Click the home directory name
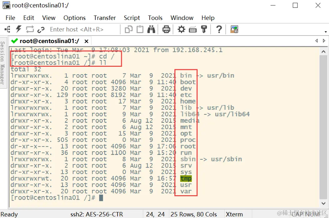This screenshot has height=218, width=329. pyautogui.click(x=188, y=101)
